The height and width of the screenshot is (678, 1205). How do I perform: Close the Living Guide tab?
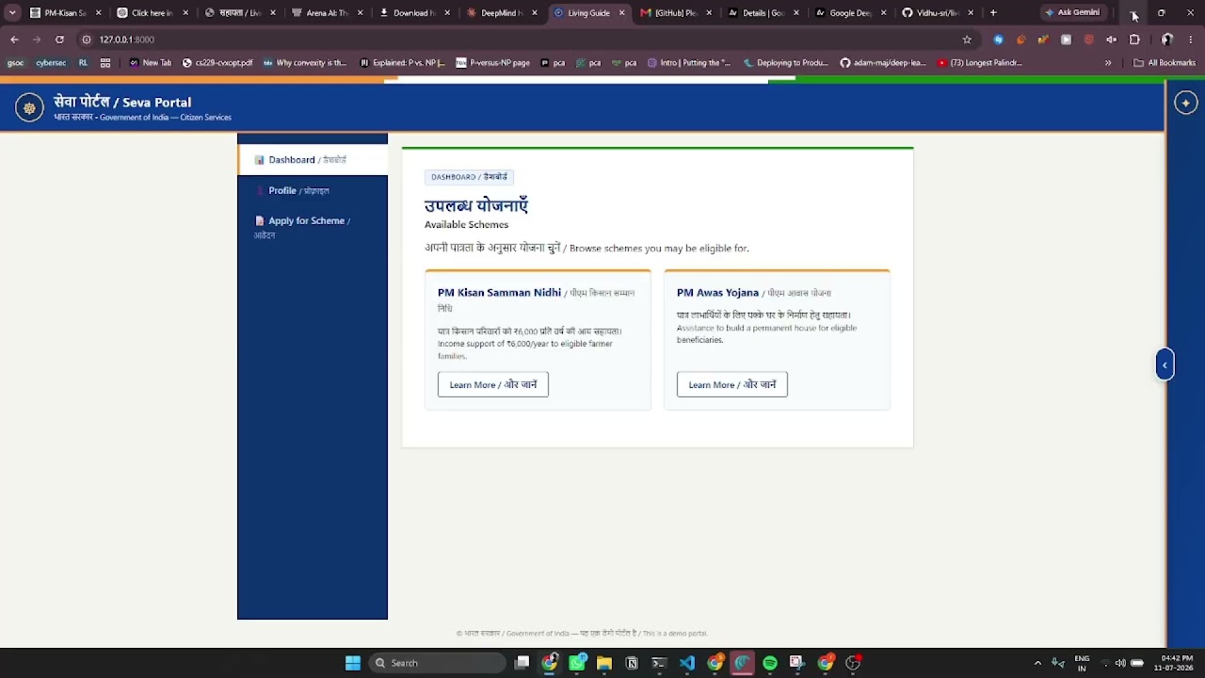[621, 13]
